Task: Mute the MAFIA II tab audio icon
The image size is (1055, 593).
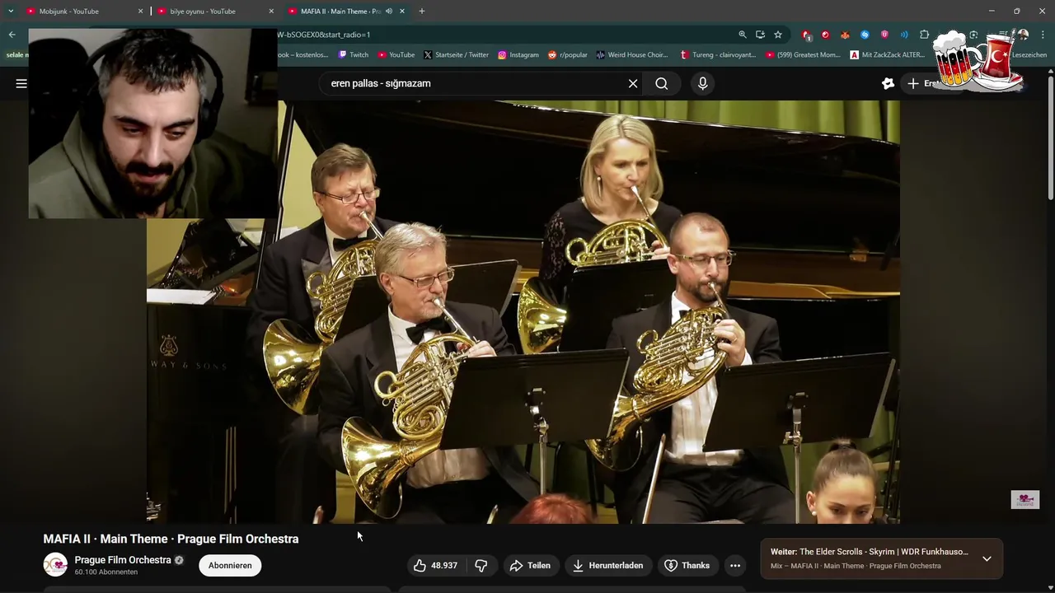Action: 388,12
